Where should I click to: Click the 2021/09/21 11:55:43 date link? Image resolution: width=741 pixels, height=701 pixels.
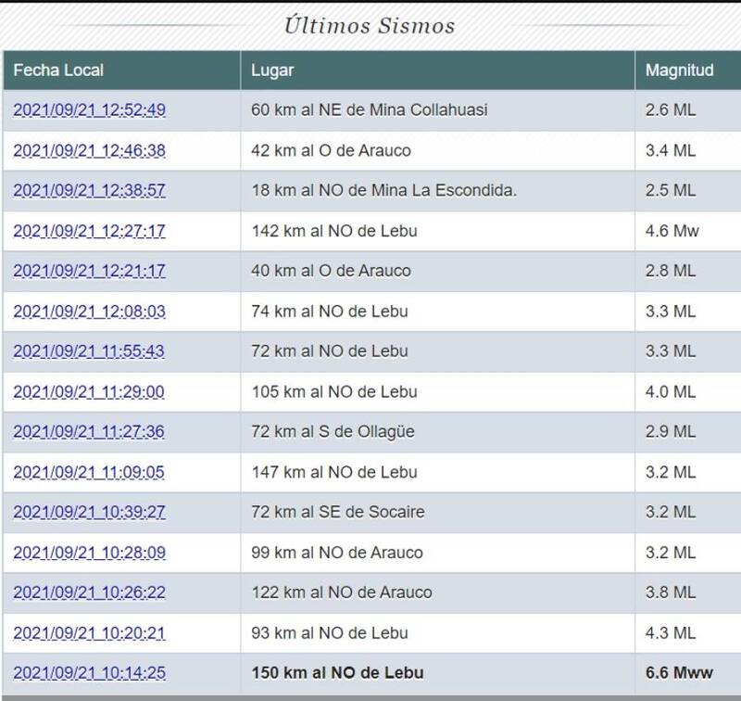pyautogui.click(x=90, y=351)
